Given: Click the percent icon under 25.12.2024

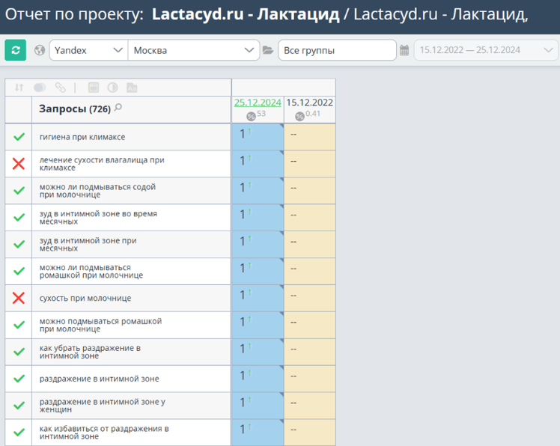Looking at the screenshot, I should click(x=251, y=116).
